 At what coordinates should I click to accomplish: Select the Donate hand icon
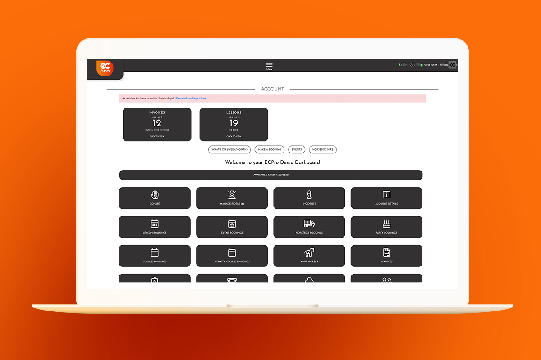coord(155,194)
